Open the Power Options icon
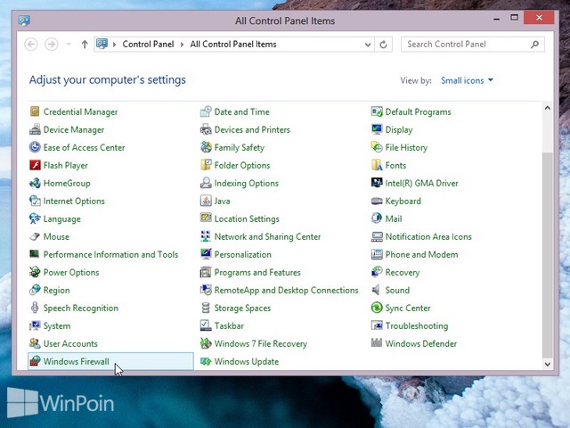This screenshot has height=428, width=570. click(35, 272)
